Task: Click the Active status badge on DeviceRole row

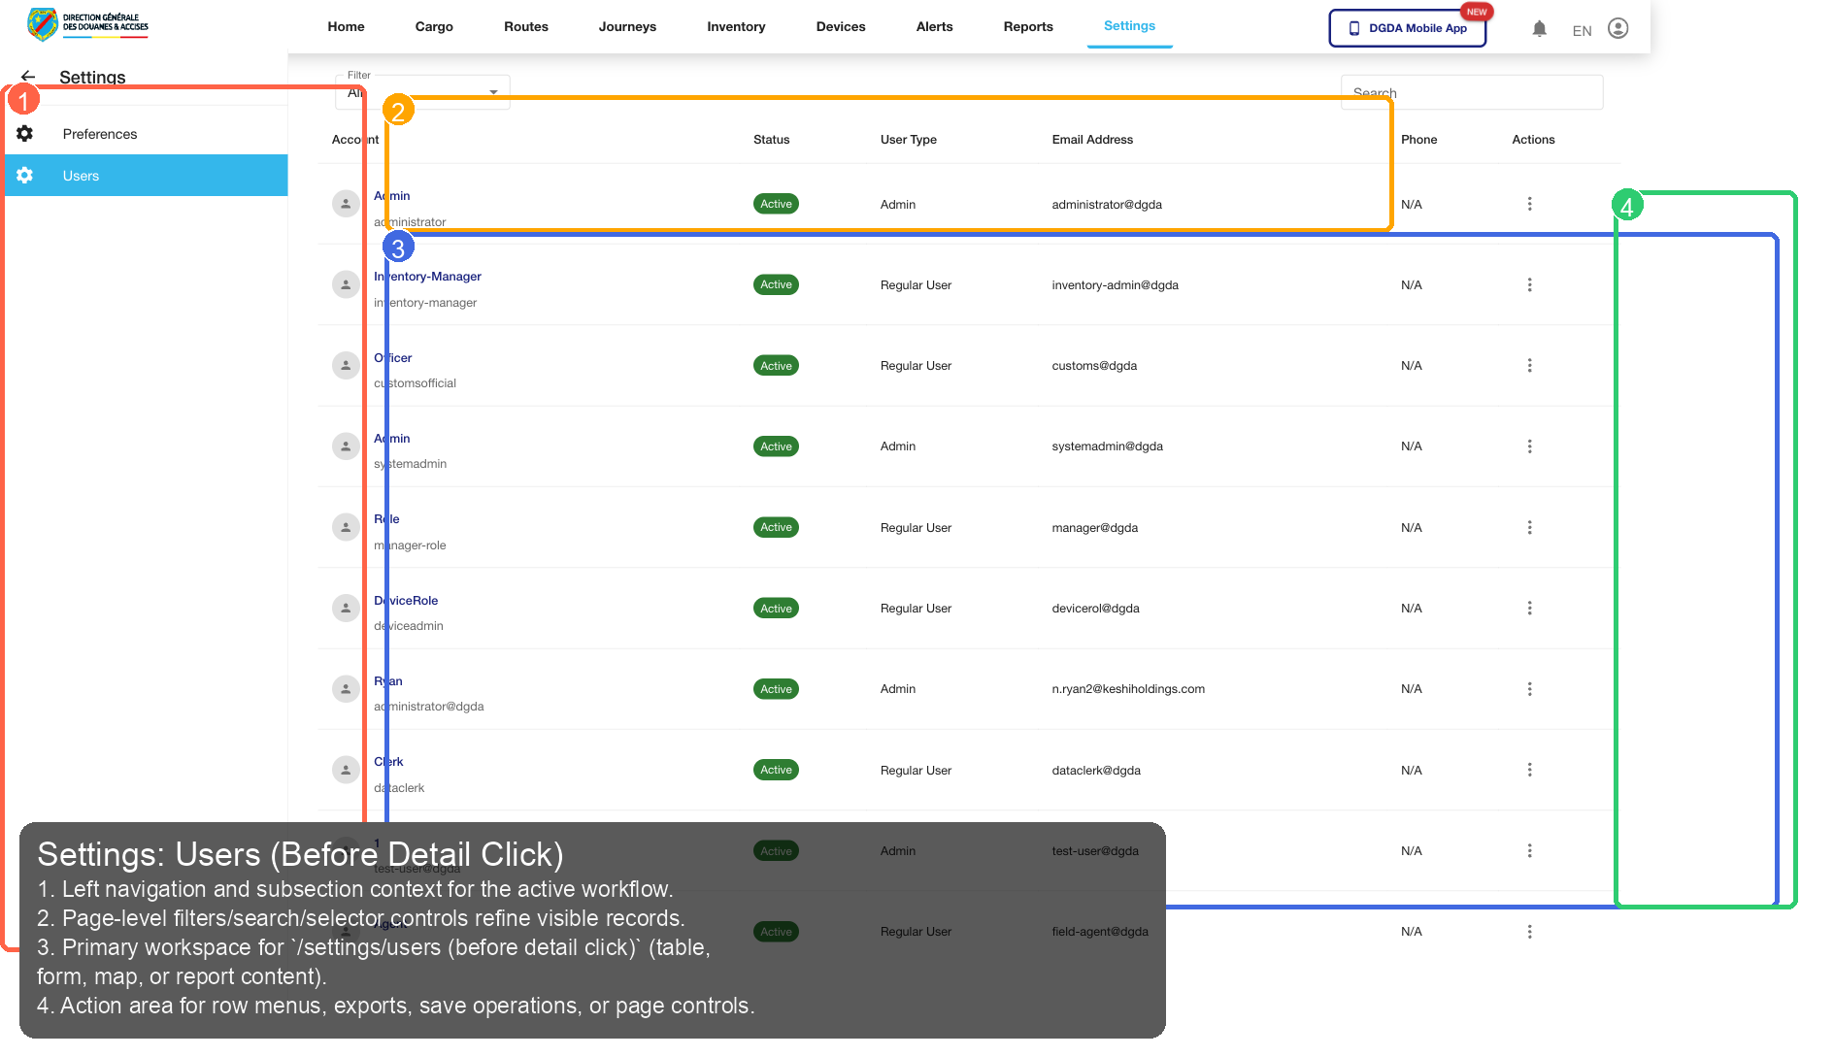Action: point(776,608)
